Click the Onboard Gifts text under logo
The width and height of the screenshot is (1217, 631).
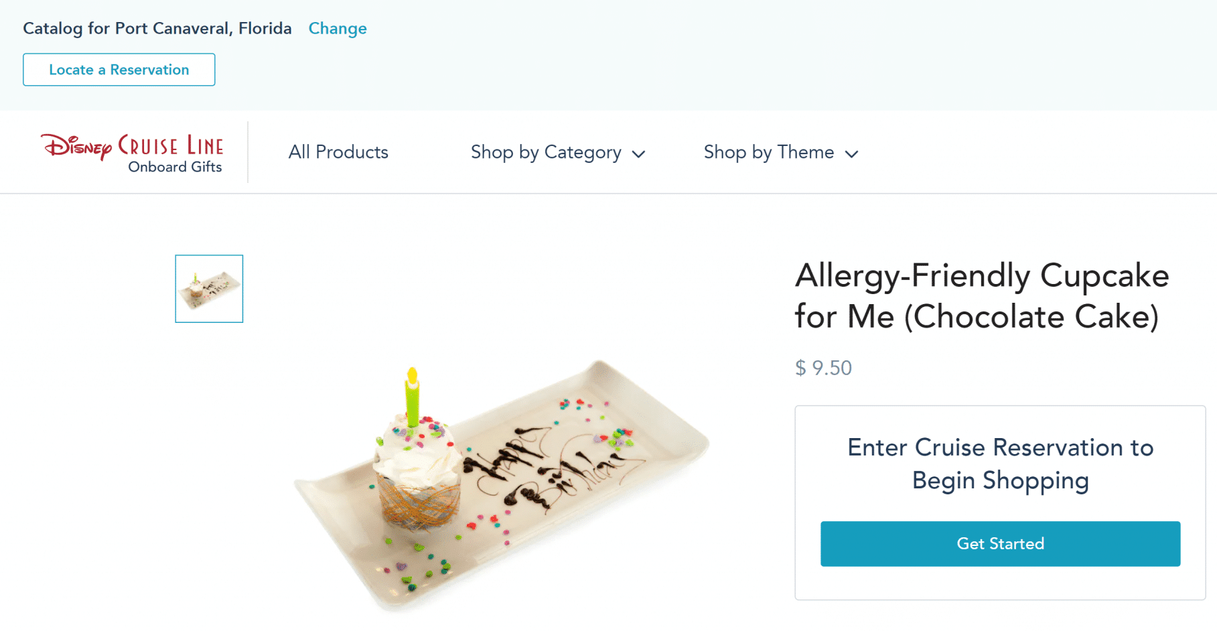tap(175, 167)
